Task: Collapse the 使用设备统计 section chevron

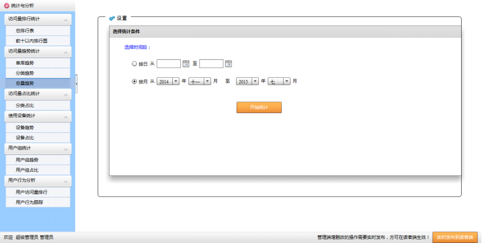Action: [66, 117]
